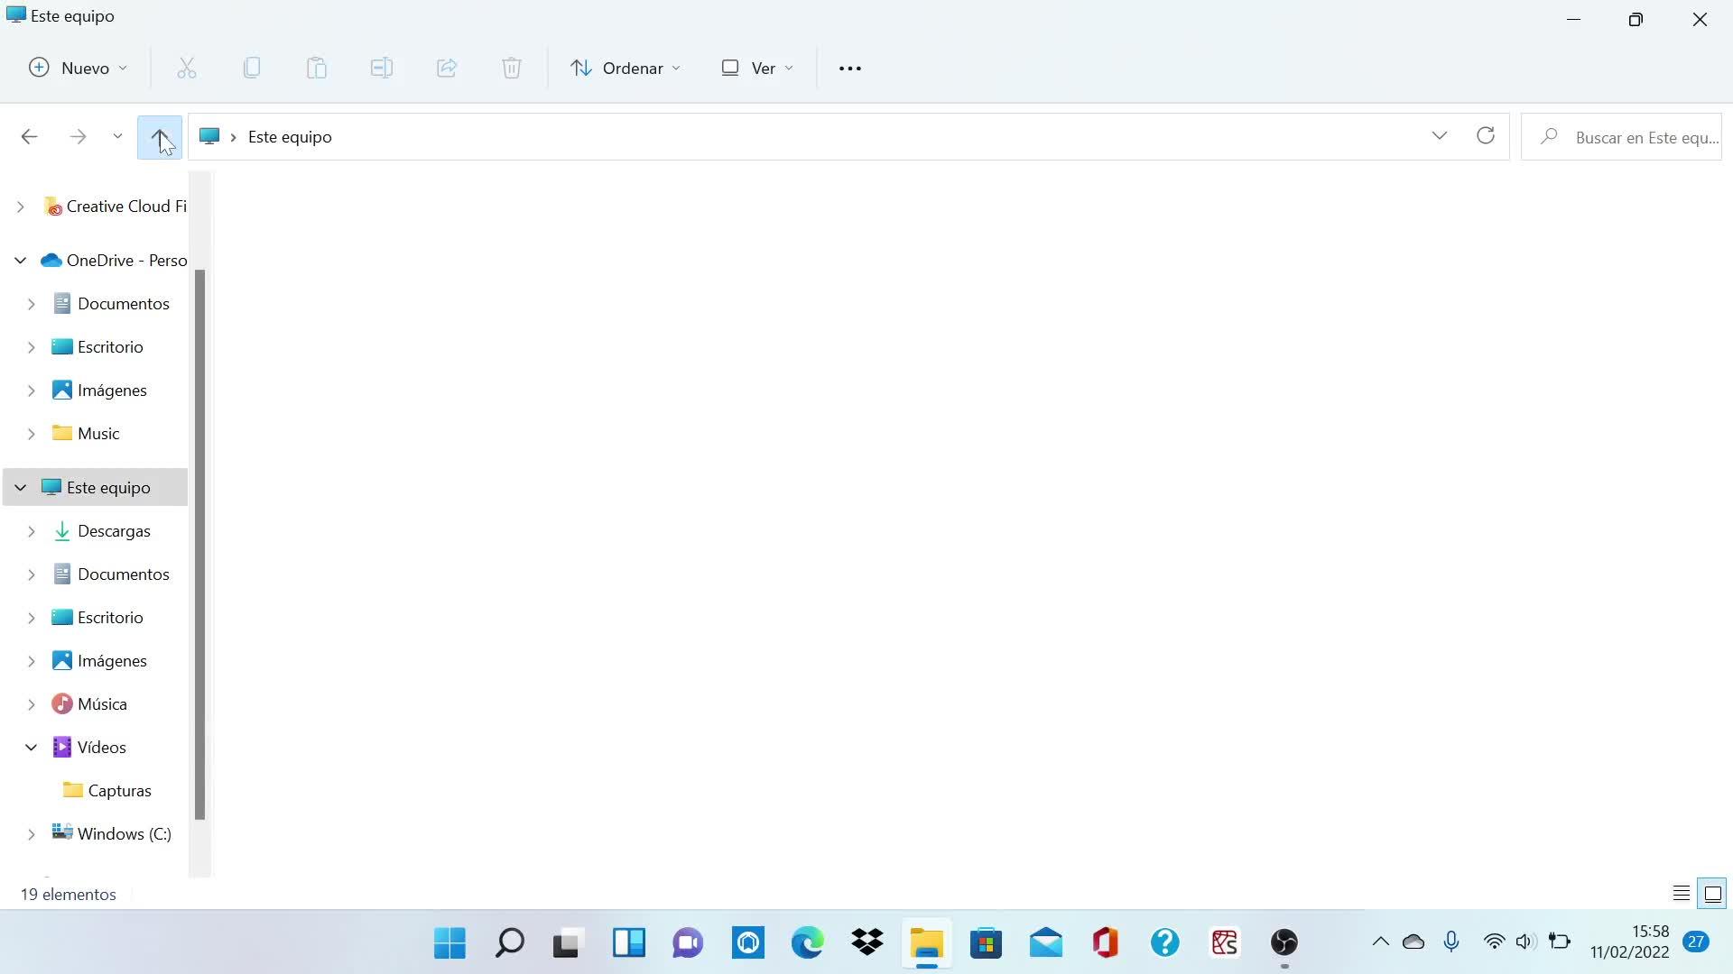Click the See more three-dots button
This screenshot has height=974, width=1733.
click(x=849, y=69)
